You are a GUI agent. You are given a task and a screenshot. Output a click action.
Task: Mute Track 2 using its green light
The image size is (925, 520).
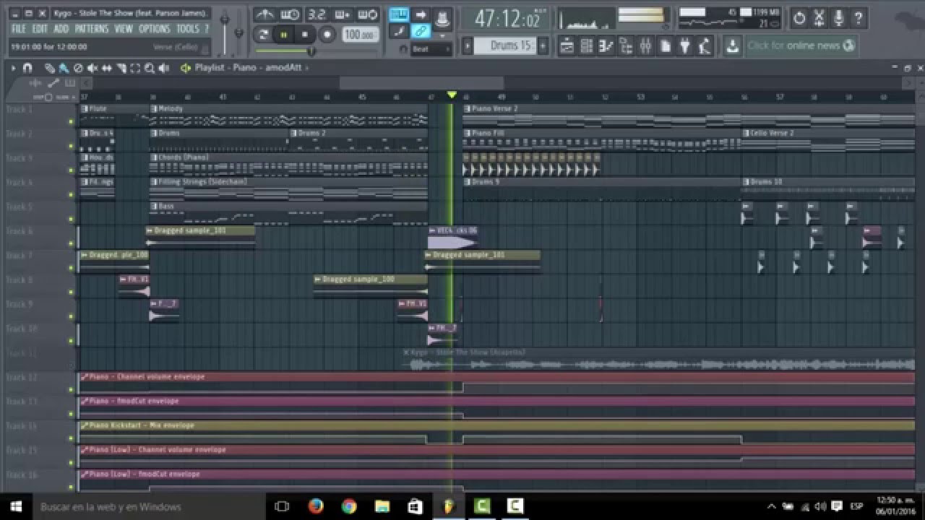click(71, 146)
